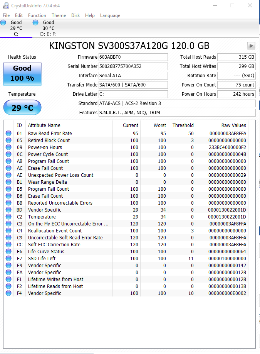The image size is (260, 354).
Task: Click status orb for Temperature attribute row
Action: [x=8, y=217]
